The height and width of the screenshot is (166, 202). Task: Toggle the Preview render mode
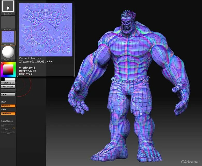click(x=8, y=106)
